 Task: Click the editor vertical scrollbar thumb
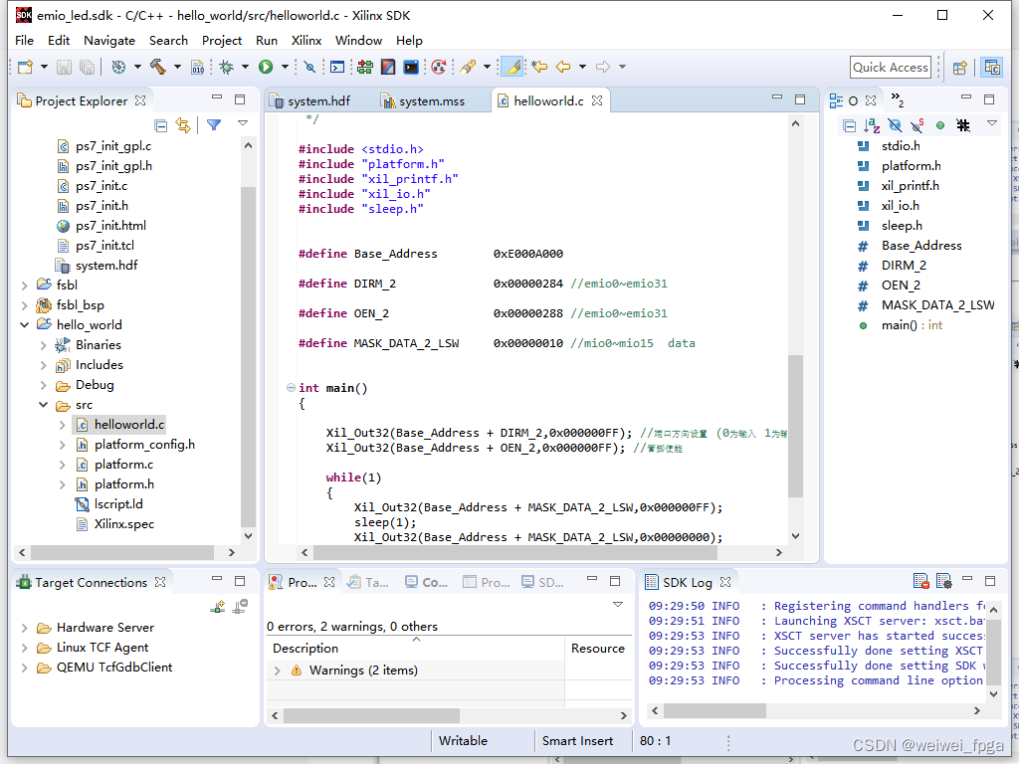pyautogui.click(x=795, y=426)
